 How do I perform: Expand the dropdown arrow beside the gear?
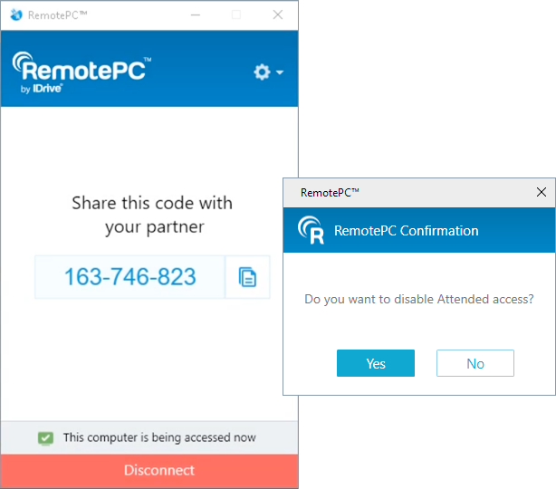point(280,72)
